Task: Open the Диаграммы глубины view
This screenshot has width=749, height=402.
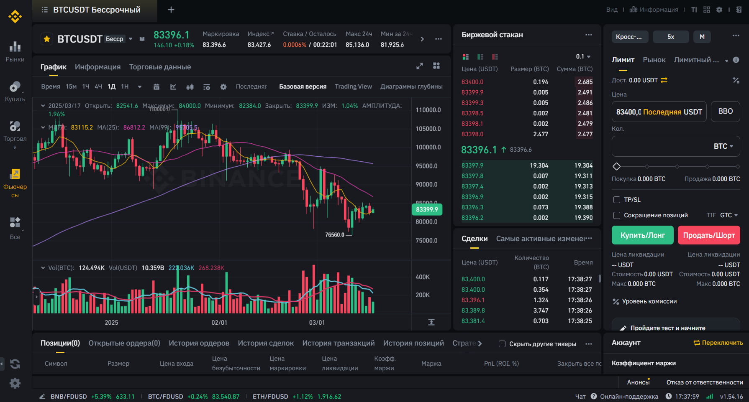Action: tap(411, 87)
